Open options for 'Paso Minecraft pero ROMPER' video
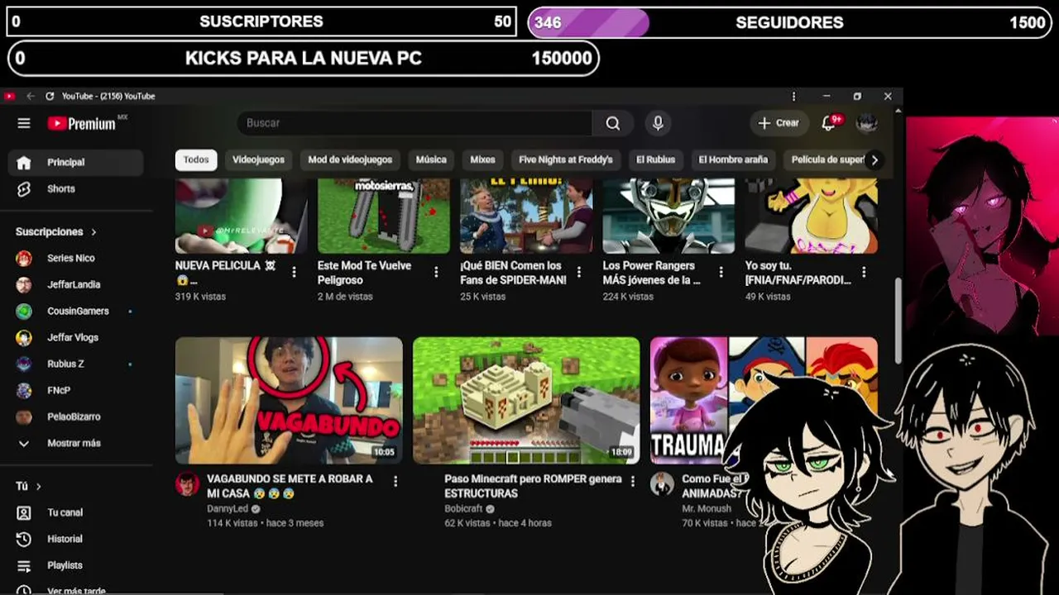1059x595 pixels. pos(633,481)
